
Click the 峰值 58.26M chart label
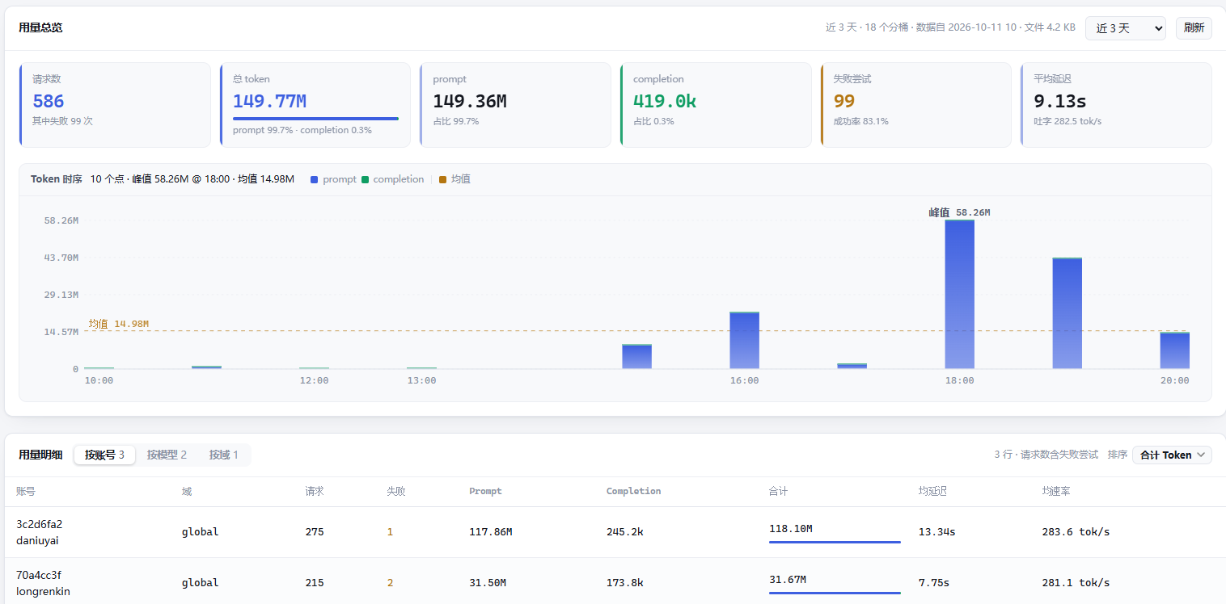[x=959, y=212]
